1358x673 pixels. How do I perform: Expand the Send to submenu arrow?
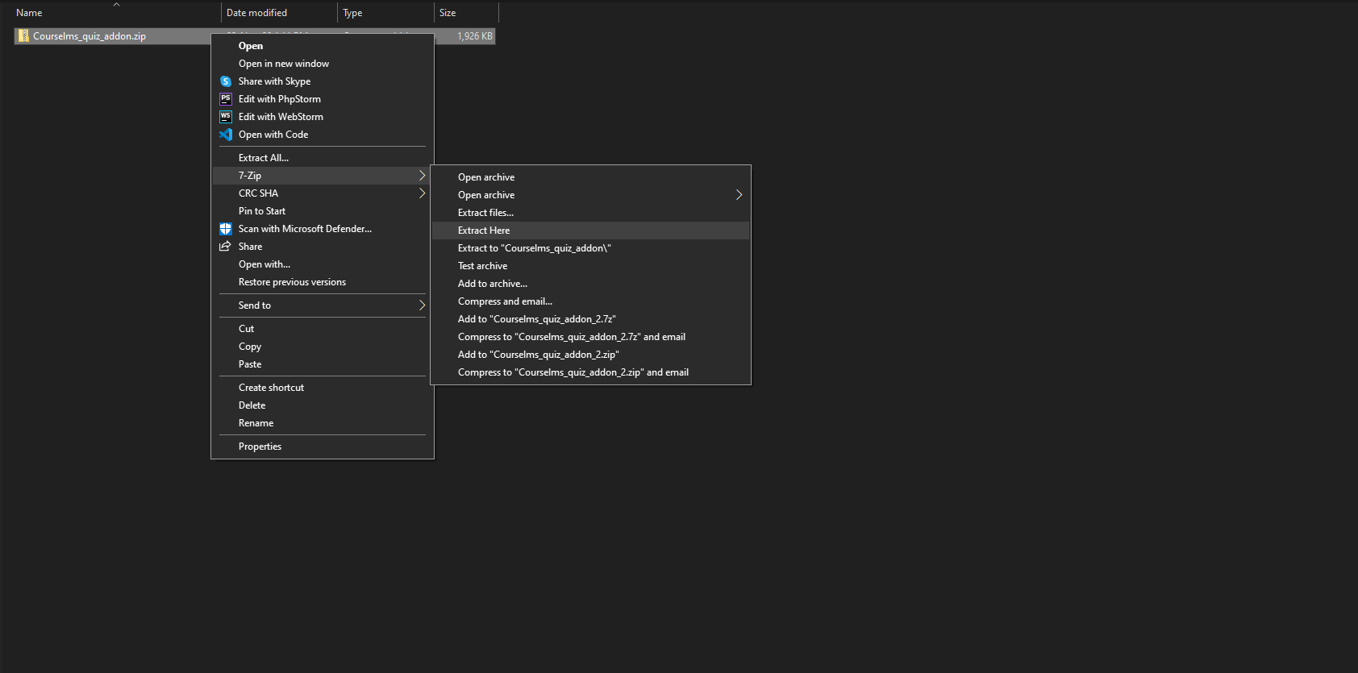coord(422,305)
